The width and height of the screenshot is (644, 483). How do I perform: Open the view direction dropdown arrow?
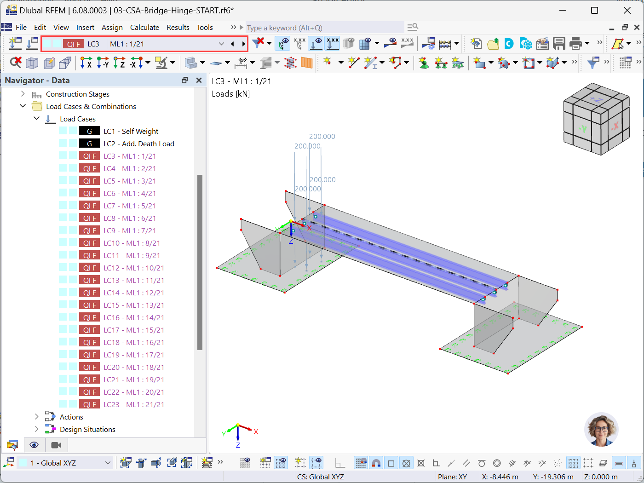pos(148,63)
